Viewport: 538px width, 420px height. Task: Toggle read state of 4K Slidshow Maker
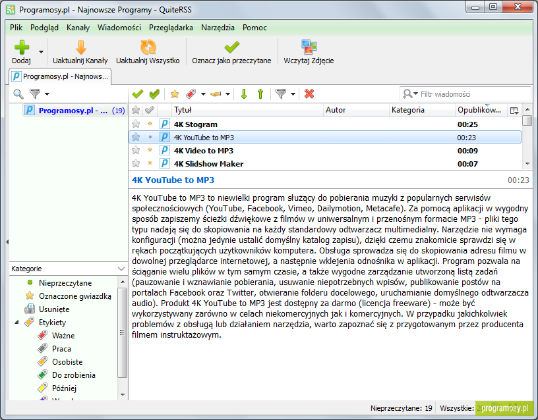coord(150,163)
